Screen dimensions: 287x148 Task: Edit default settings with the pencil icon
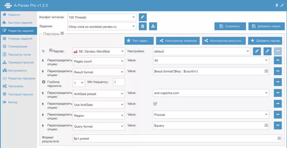click(x=257, y=51)
